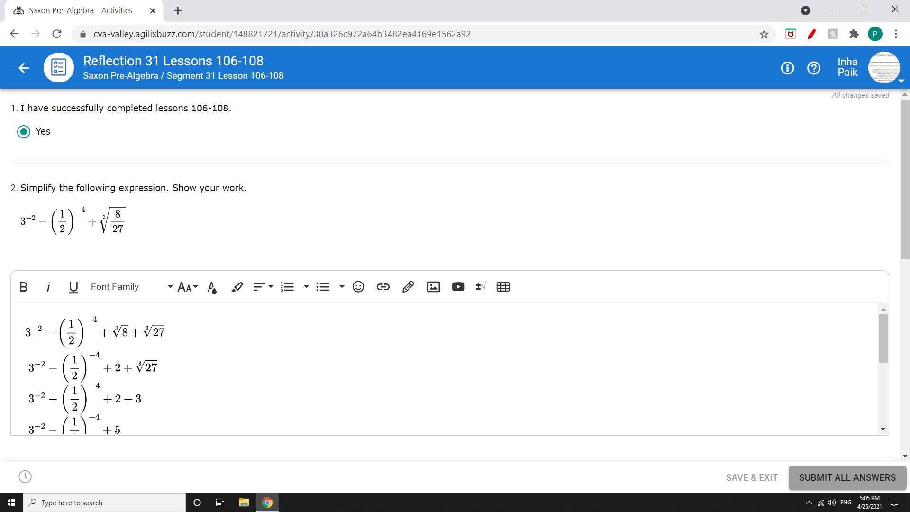This screenshot has width=910, height=512.
Task: Go back using the header arrow
Action: point(24,68)
